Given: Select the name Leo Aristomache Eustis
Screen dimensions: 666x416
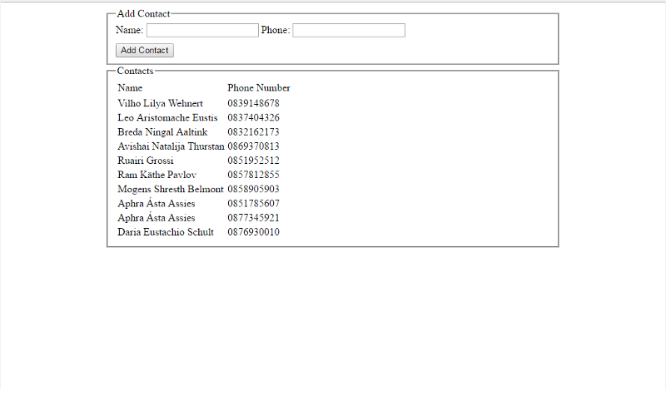Looking at the screenshot, I should pyautogui.click(x=167, y=117).
